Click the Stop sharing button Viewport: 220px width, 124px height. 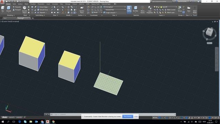pos(128,116)
